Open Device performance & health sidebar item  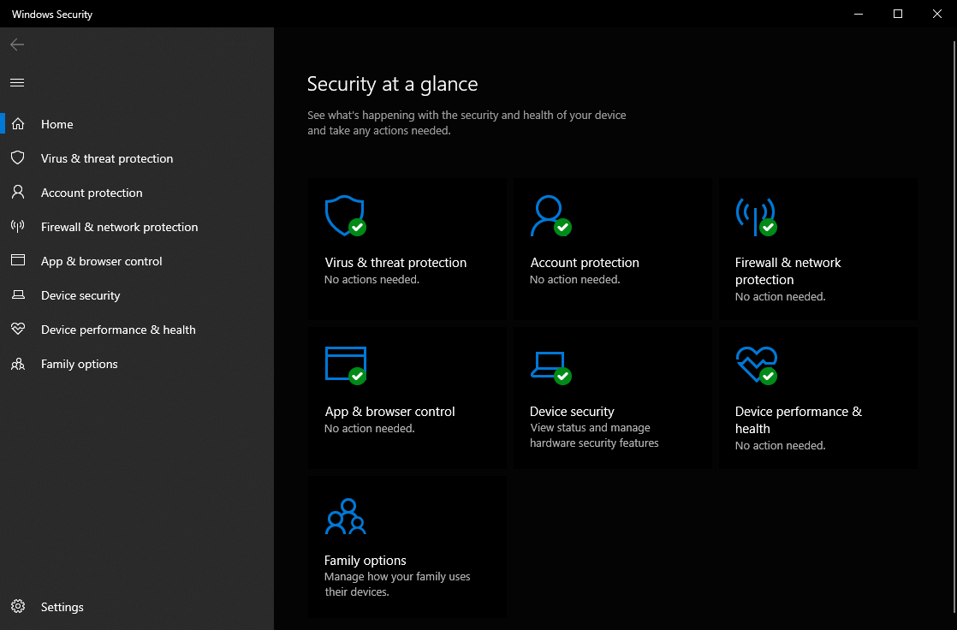coord(118,330)
